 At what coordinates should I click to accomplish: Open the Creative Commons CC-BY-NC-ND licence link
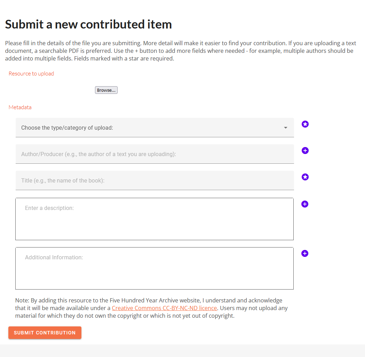[164, 308]
